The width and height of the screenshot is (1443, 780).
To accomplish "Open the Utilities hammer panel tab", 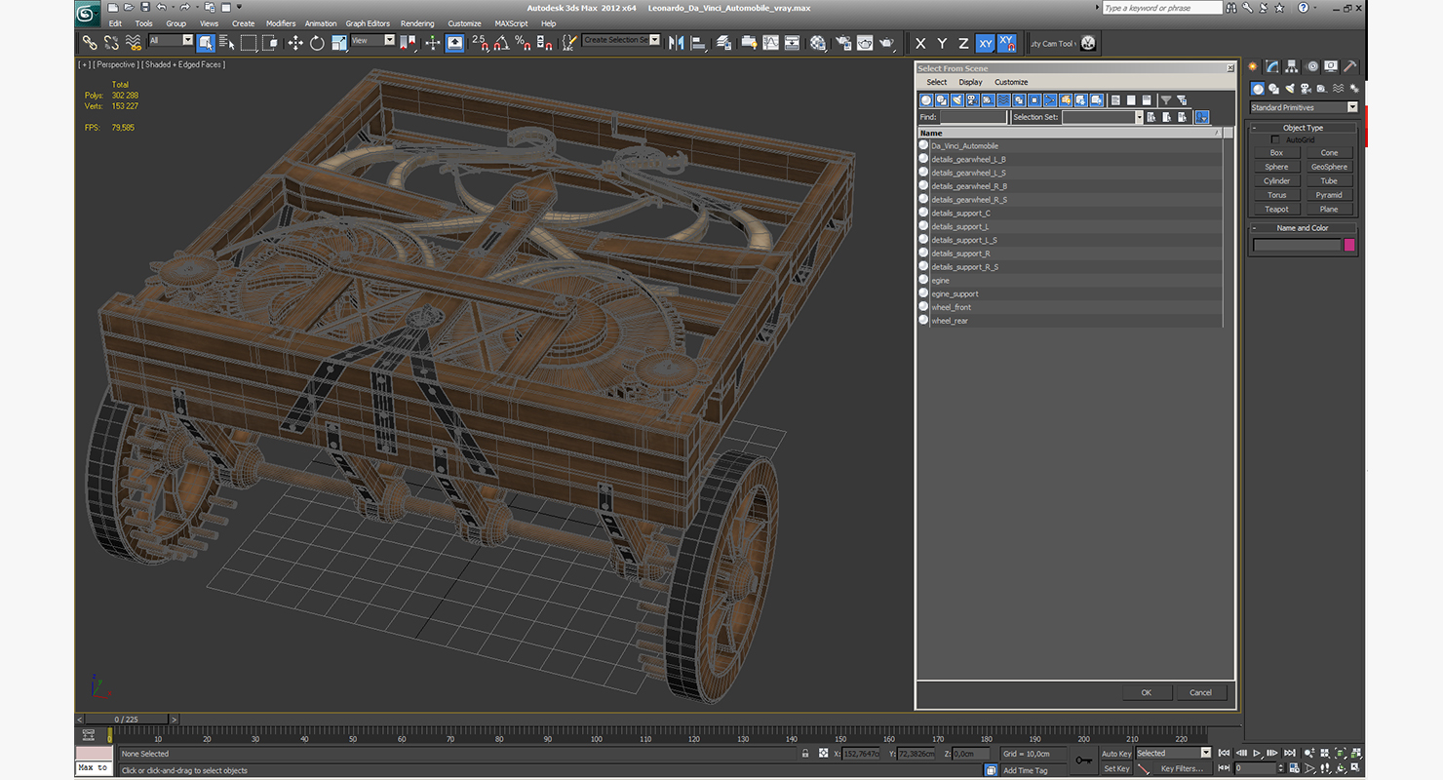I will coord(1350,66).
